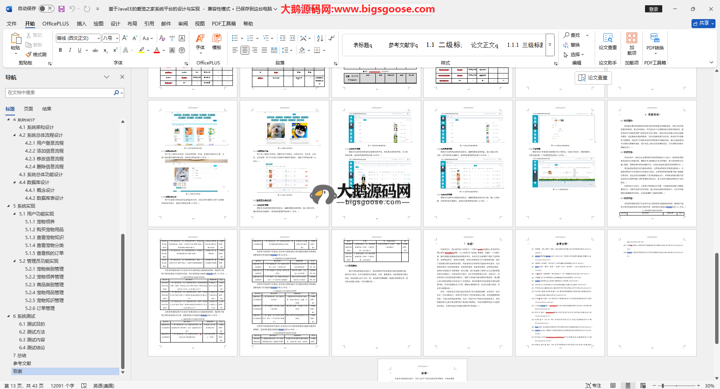Click the strikethrough icon
Image resolution: width=720 pixels, height=389 pixels.
pyautogui.click(x=95, y=50)
